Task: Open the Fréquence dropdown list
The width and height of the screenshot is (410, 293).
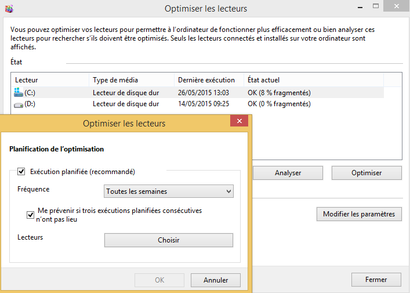Action: (168, 191)
